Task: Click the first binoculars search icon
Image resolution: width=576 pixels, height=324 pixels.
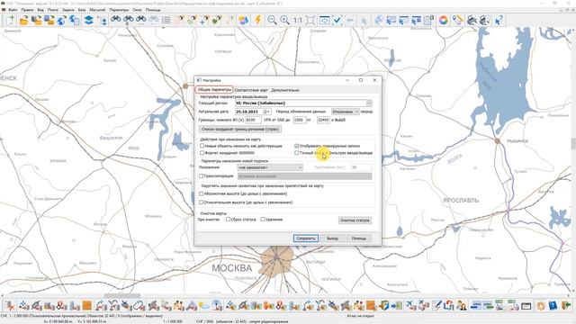Action: (116, 20)
